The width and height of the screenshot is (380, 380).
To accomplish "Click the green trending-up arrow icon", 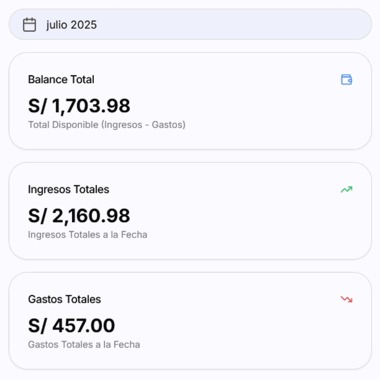I will 346,189.
